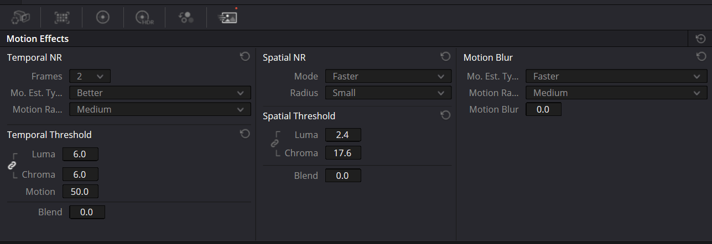
Task: Expand the Spatial NR Mode dropdown
Action: [388, 76]
